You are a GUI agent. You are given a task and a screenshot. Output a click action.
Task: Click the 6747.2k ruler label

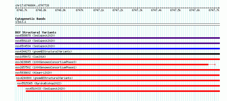[118, 10]
